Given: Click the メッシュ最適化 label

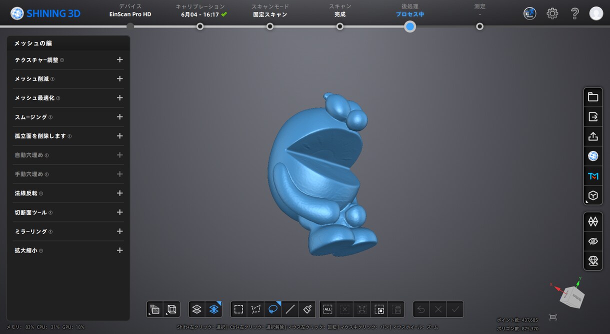Looking at the screenshot, I should [34, 98].
